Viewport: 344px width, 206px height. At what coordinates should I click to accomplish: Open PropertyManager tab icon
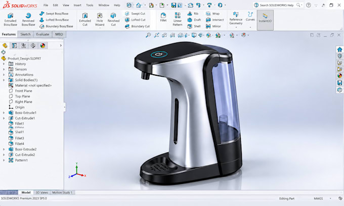point(14,45)
